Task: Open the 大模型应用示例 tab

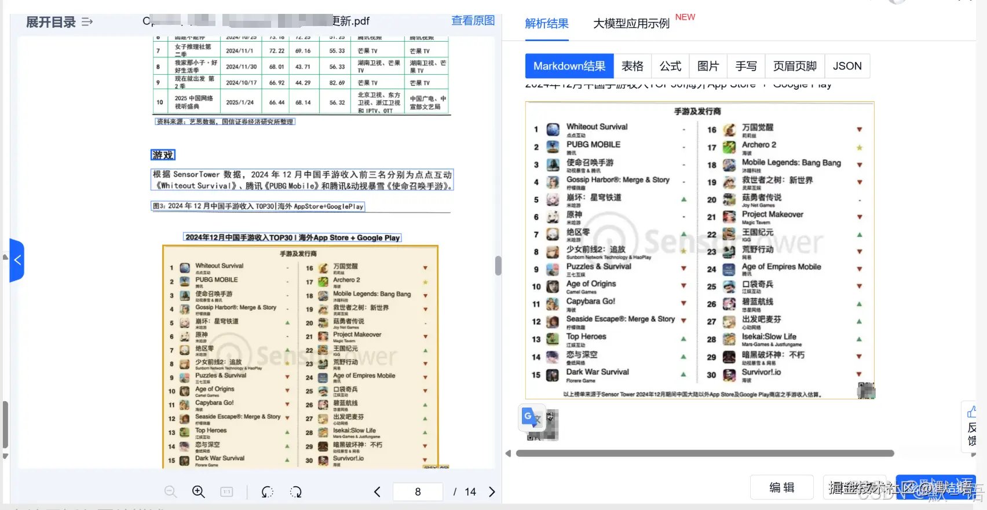Action: pos(631,24)
